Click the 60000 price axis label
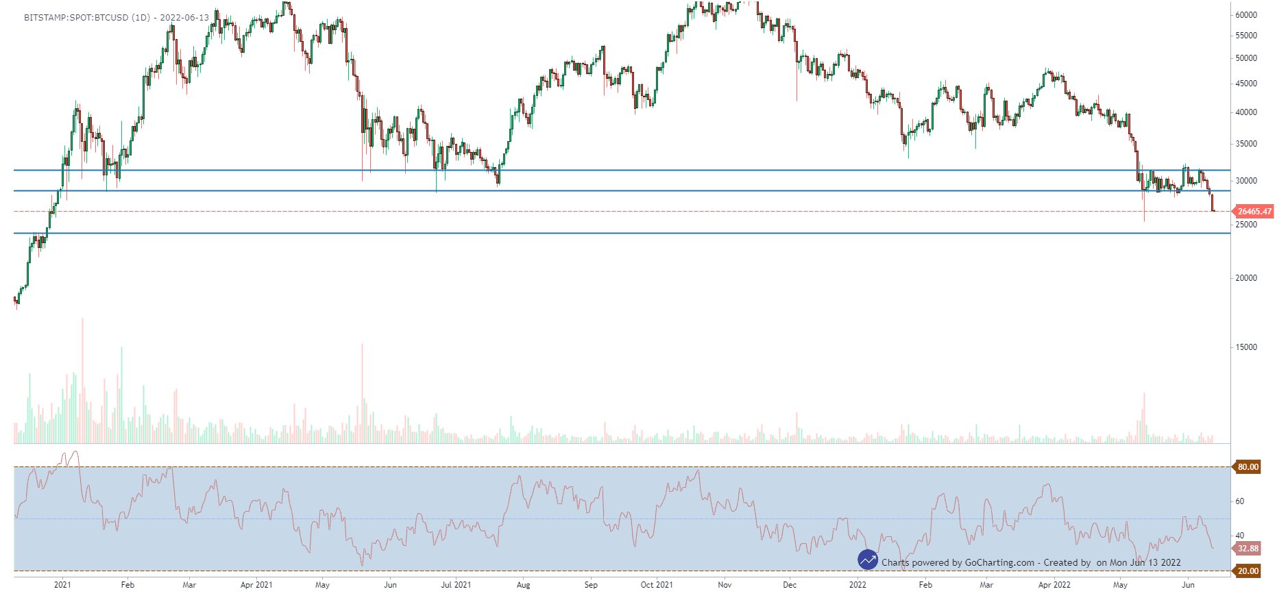 tap(1246, 15)
